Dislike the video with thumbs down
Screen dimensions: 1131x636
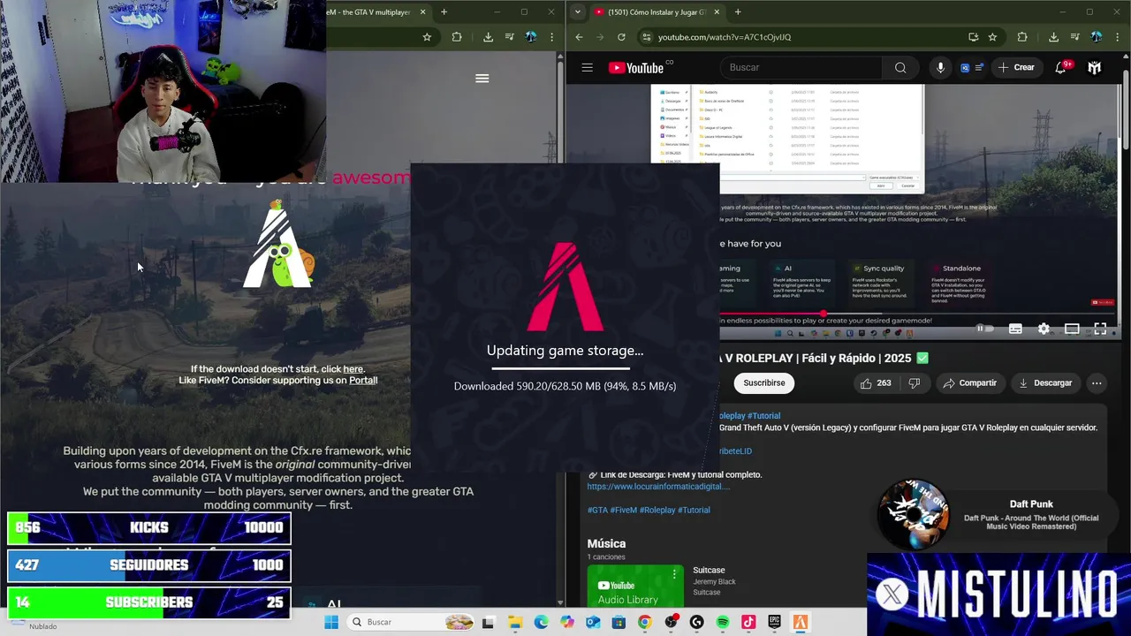click(x=914, y=382)
